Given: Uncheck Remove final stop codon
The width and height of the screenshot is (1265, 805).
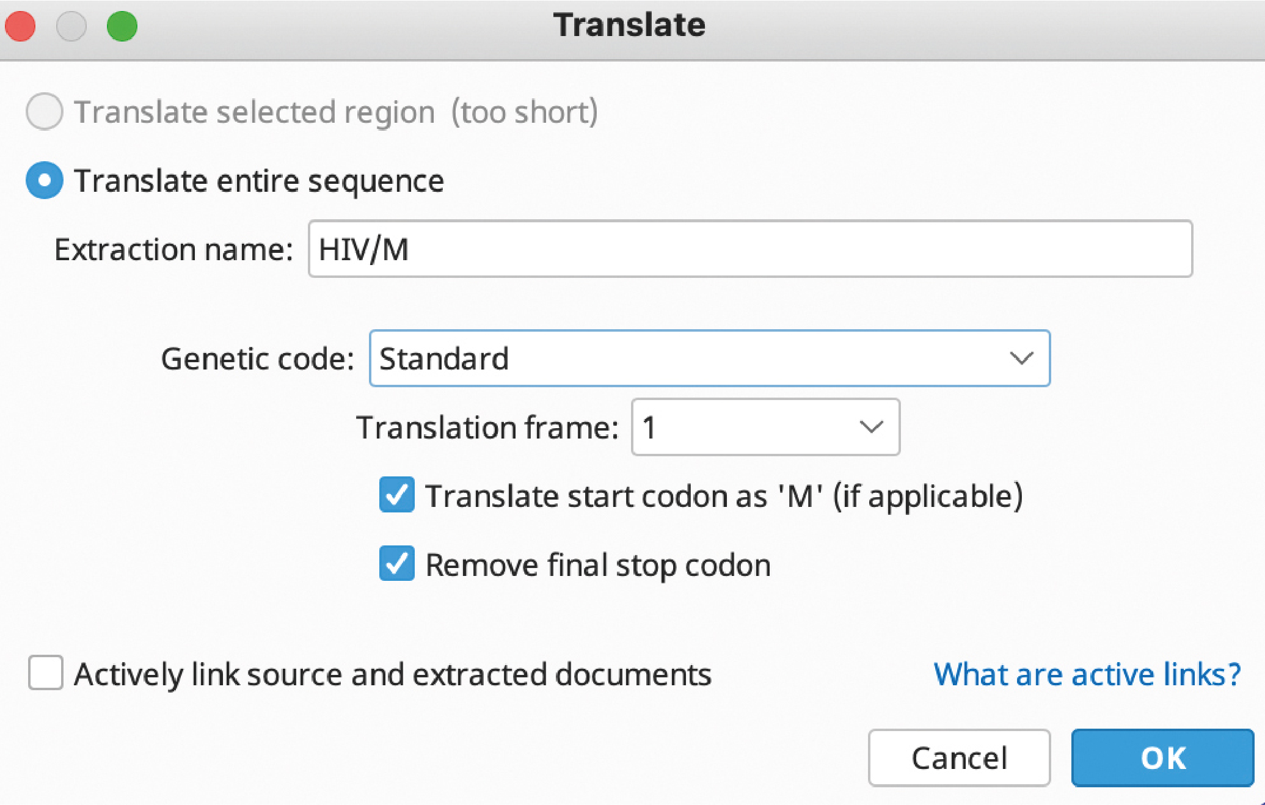Looking at the screenshot, I should 397,563.
